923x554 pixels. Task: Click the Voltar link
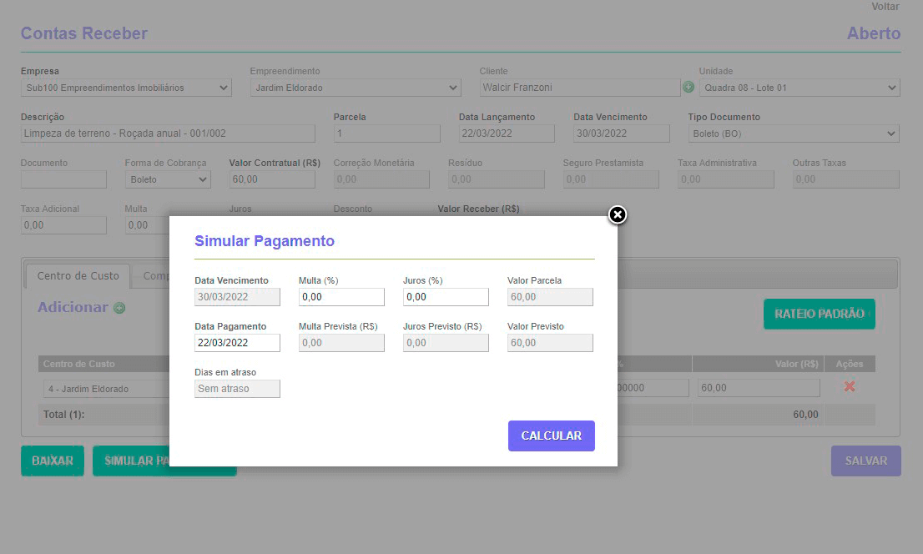tap(885, 7)
